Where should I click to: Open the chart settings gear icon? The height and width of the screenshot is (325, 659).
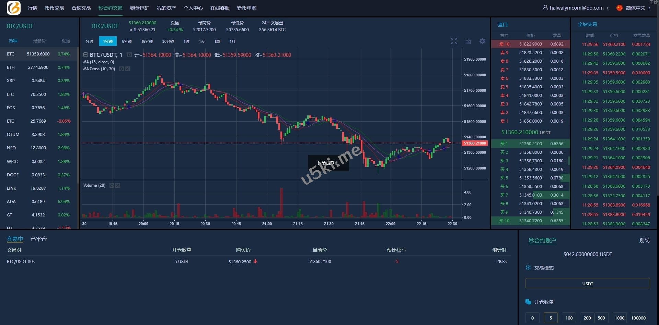[482, 41]
